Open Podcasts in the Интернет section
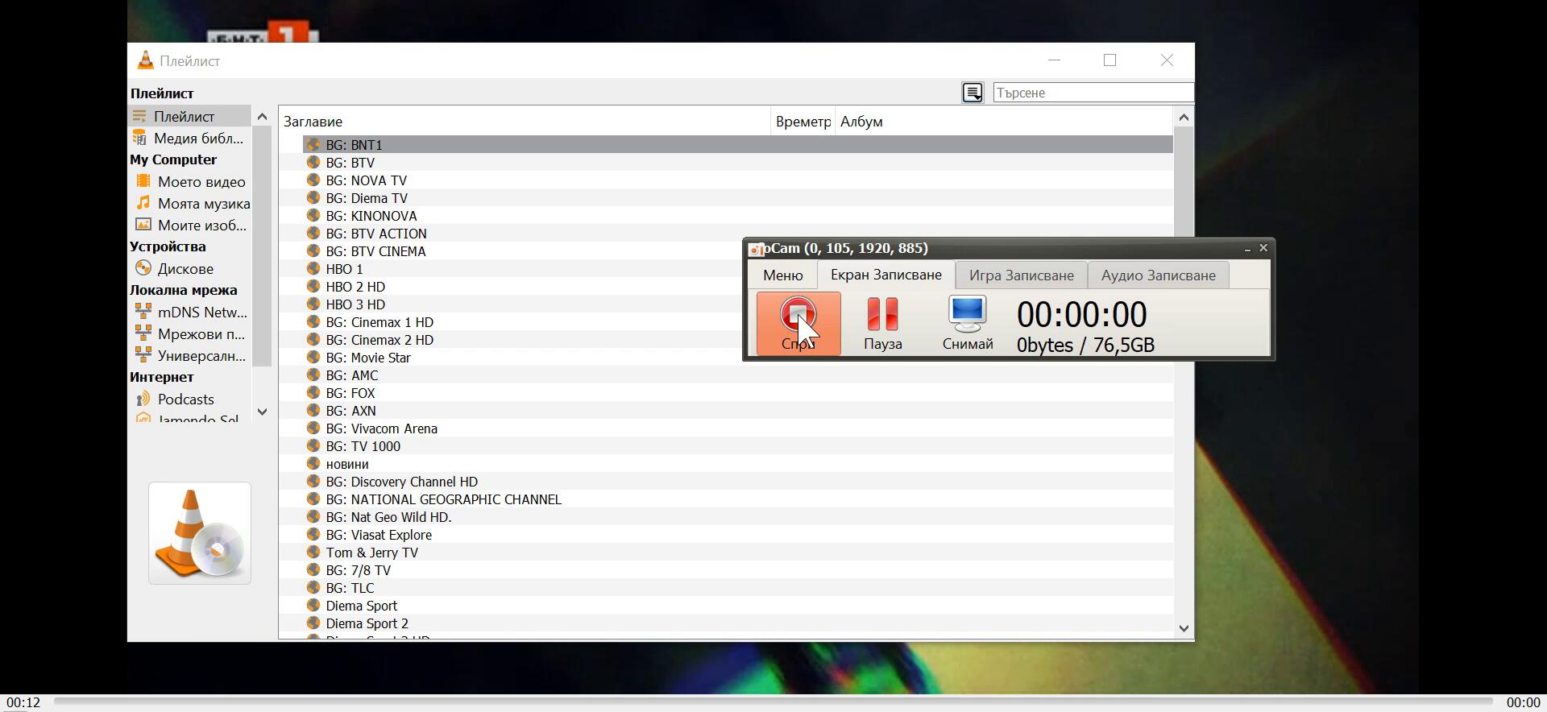 185,399
